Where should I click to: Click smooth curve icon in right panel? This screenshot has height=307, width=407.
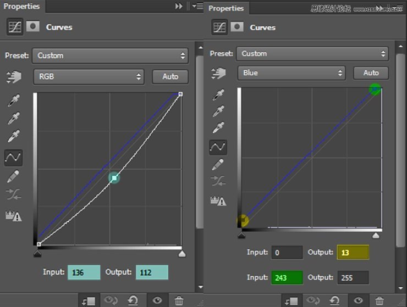218,181
